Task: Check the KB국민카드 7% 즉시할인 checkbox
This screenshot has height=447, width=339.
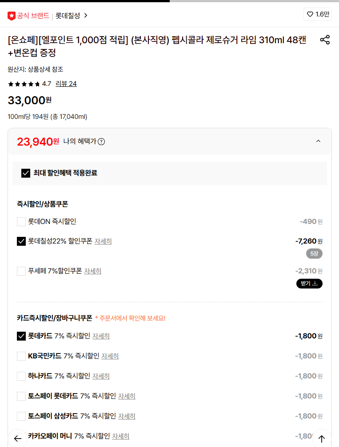Action: point(21,356)
